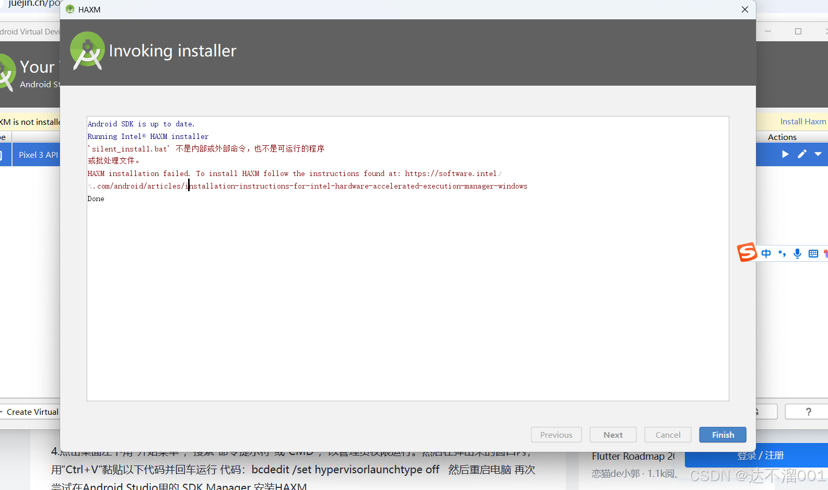Click the disabled Cancel button
Viewport: 828px width, 490px height.
click(x=668, y=435)
